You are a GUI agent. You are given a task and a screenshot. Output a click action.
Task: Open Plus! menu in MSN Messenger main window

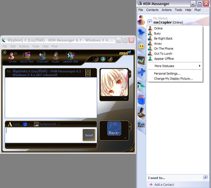coord(198,10)
